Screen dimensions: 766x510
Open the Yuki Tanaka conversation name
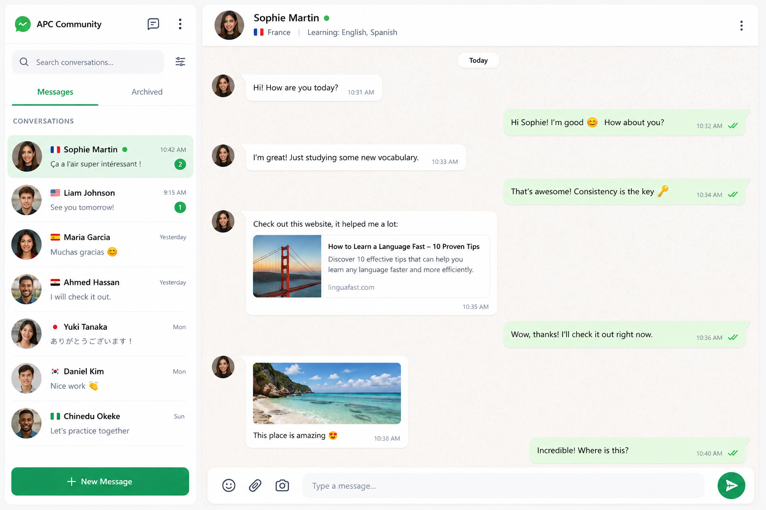[x=85, y=327]
